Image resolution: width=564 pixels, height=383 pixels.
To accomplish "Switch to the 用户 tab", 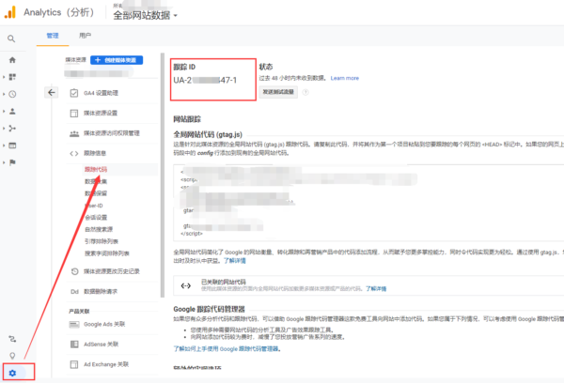I will (85, 36).
